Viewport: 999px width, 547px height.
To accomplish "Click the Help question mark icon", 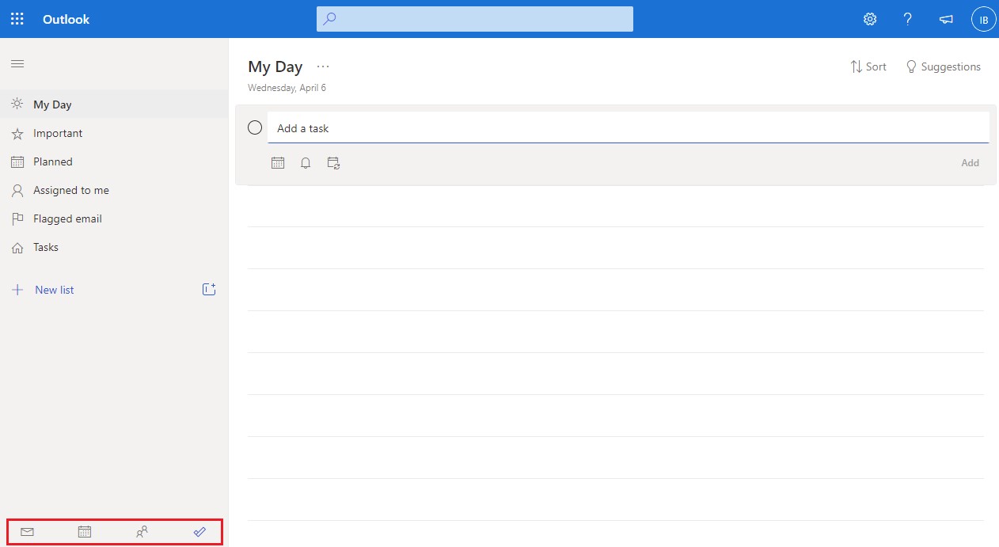I will click(x=908, y=19).
